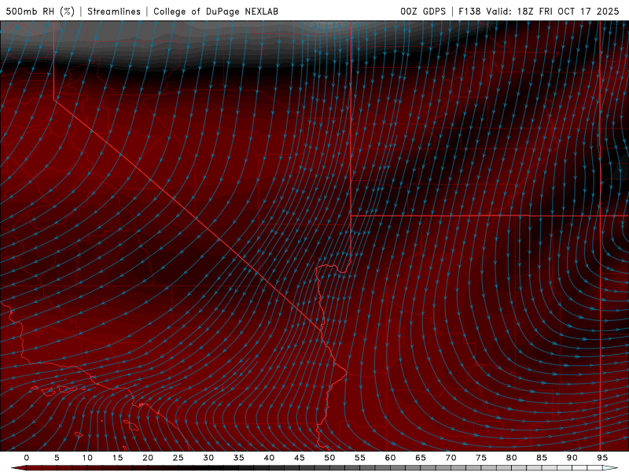
Task: Click the 5 label on the RH legend
Action: tap(57, 458)
